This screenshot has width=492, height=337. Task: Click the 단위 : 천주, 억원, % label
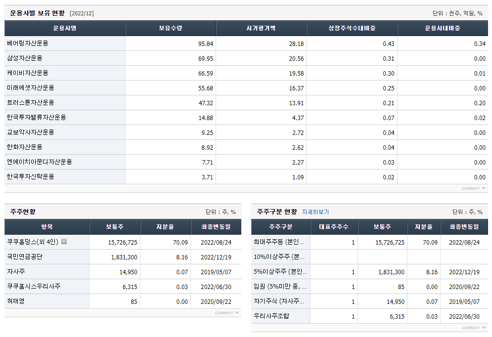[457, 13]
